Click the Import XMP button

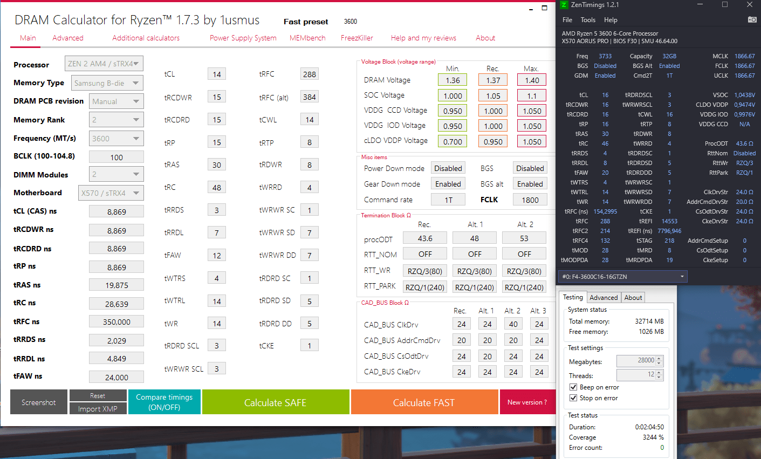pos(98,409)
